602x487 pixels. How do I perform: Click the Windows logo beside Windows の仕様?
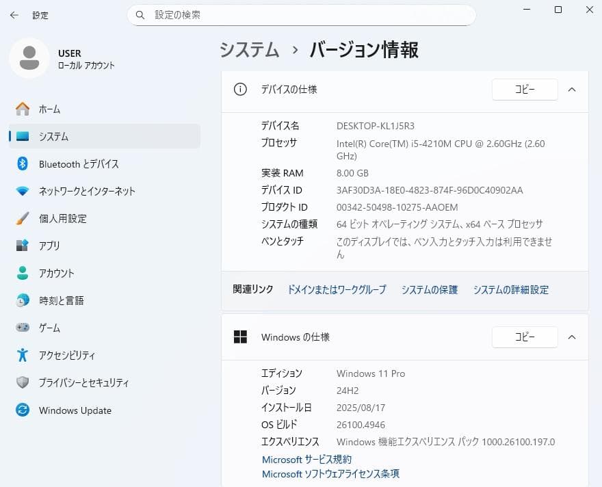click(240, 337)
